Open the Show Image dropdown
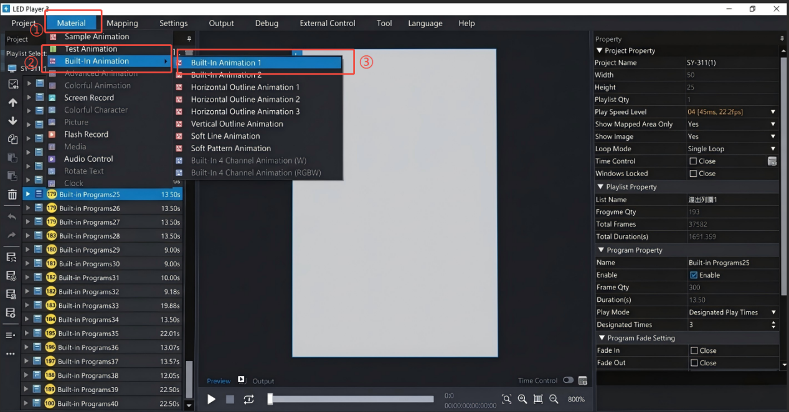789x412 pixels. coord(773,136)
